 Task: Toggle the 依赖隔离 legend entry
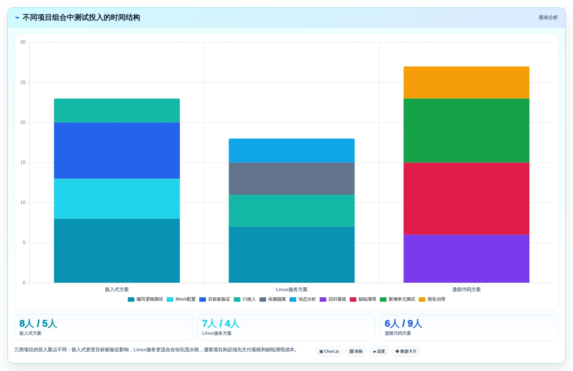(x=273, y=300)
